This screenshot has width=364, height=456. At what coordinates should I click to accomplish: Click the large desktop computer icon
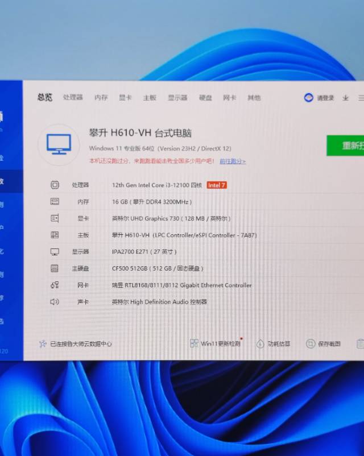point(59,144)
